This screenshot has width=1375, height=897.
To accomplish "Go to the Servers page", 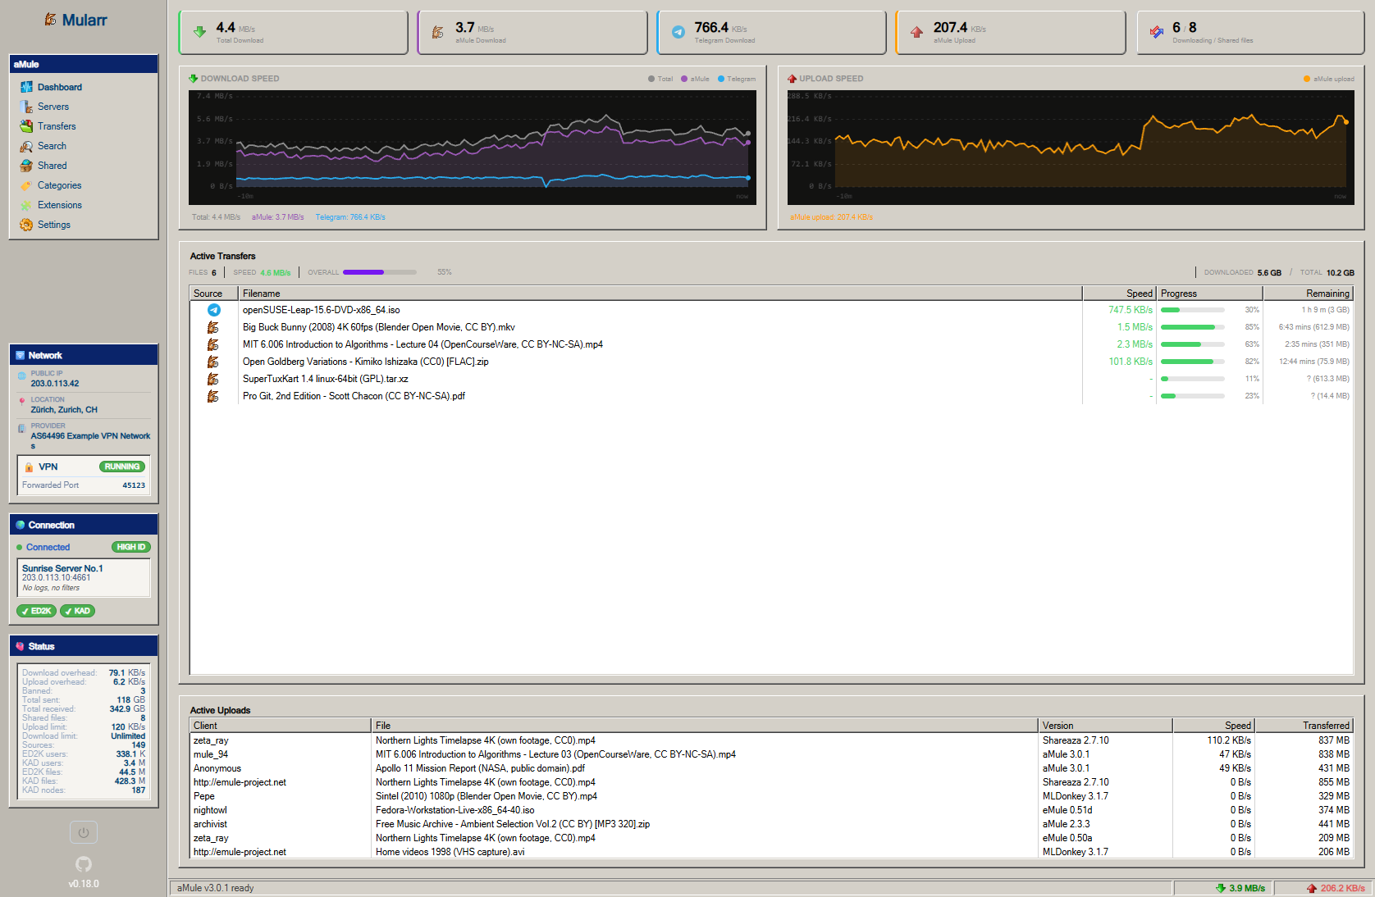I will [x=53, y=107].
